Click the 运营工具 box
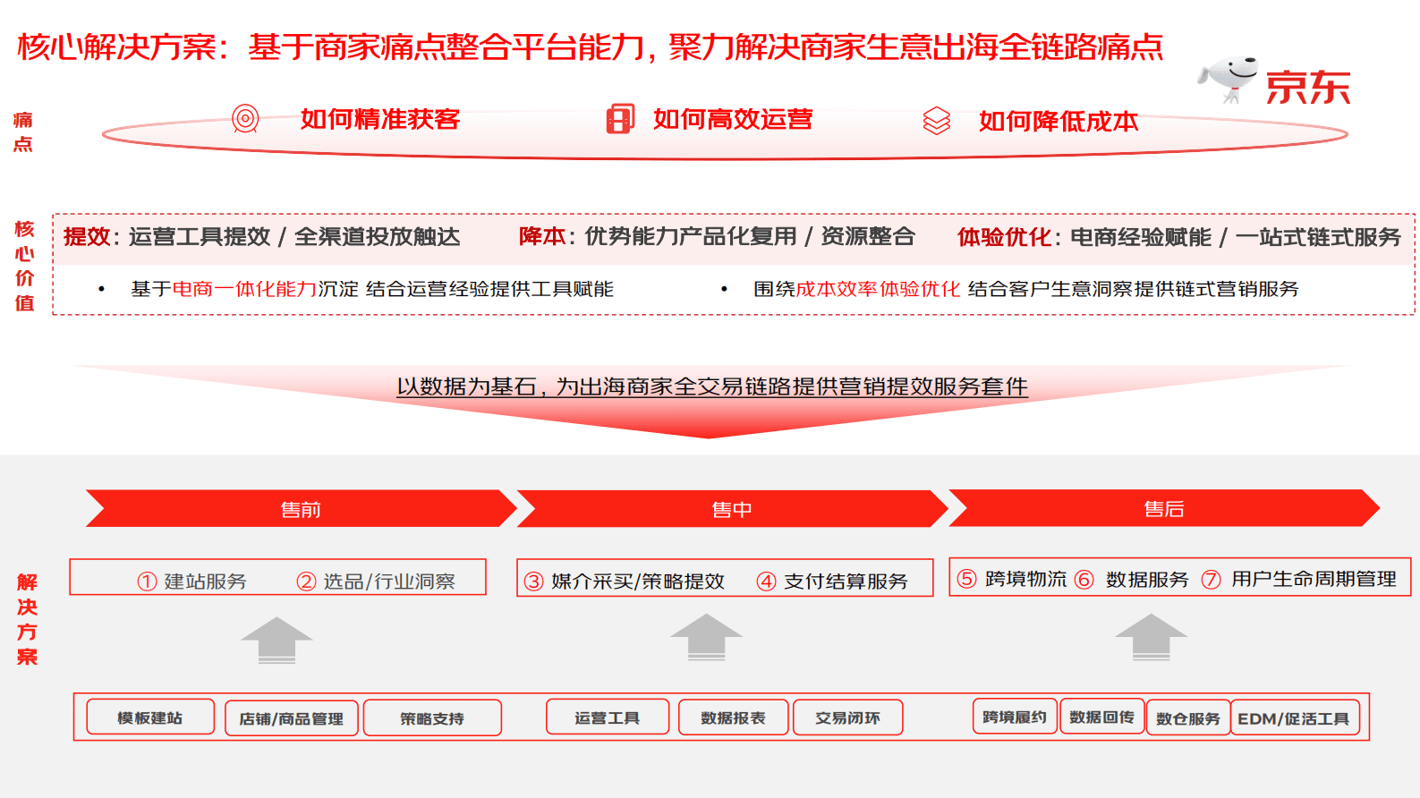Viewport: 1420px width, 798px height. (608, 717)
